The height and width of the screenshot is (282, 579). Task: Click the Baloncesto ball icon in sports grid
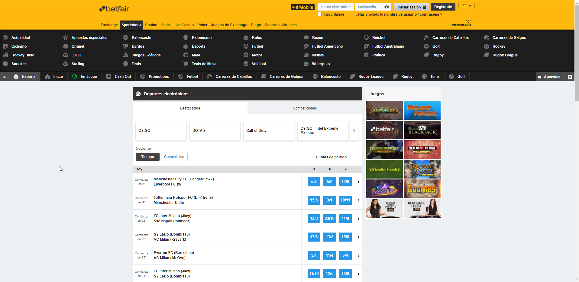pyautogui.click(x=126, y=38)
